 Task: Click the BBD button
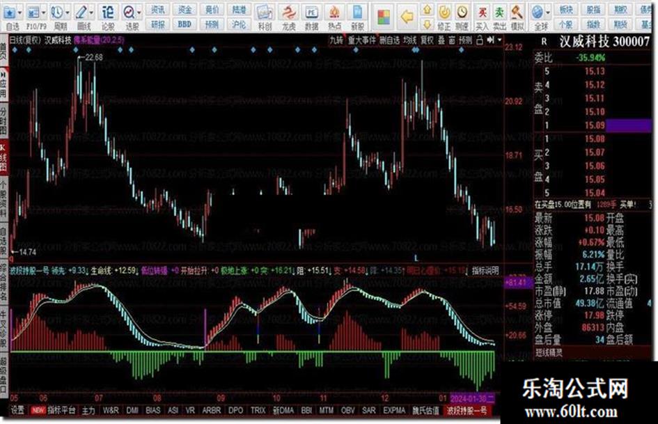click(x=185, y=24)
